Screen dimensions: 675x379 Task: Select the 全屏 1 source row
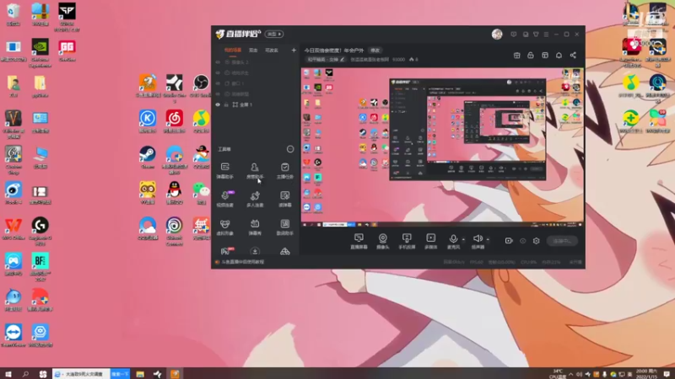pyautogui.click(x=256, y=104)
